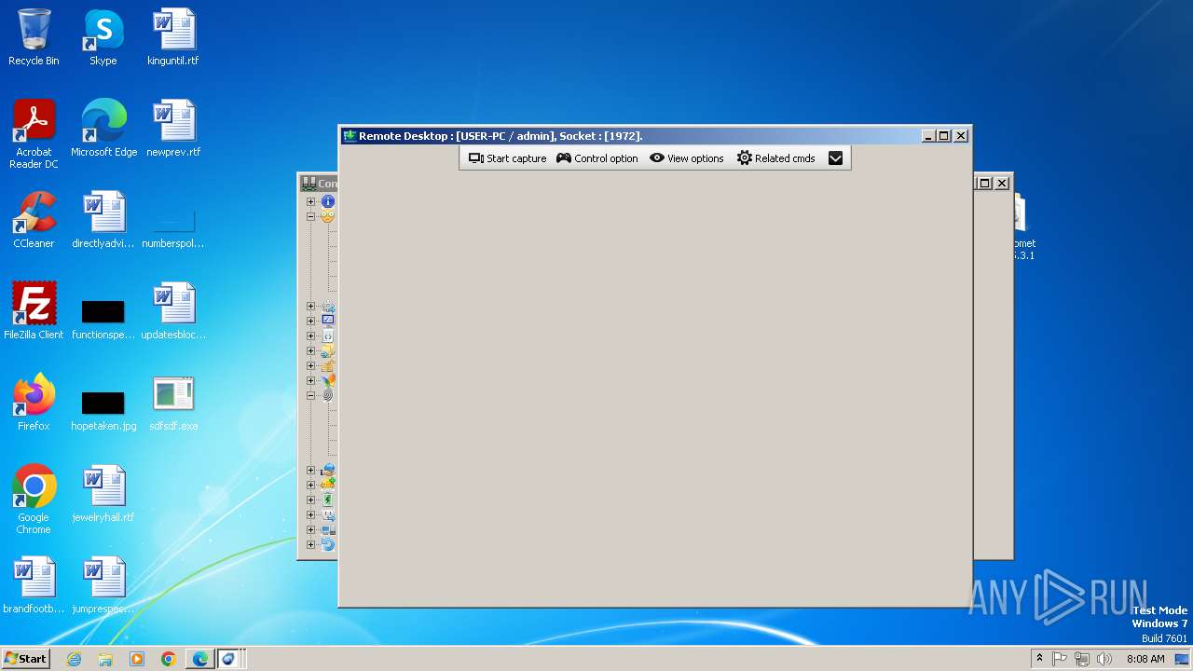
Task: Open Windows Explorer from the taskbar
Action: tap(105, 659)
